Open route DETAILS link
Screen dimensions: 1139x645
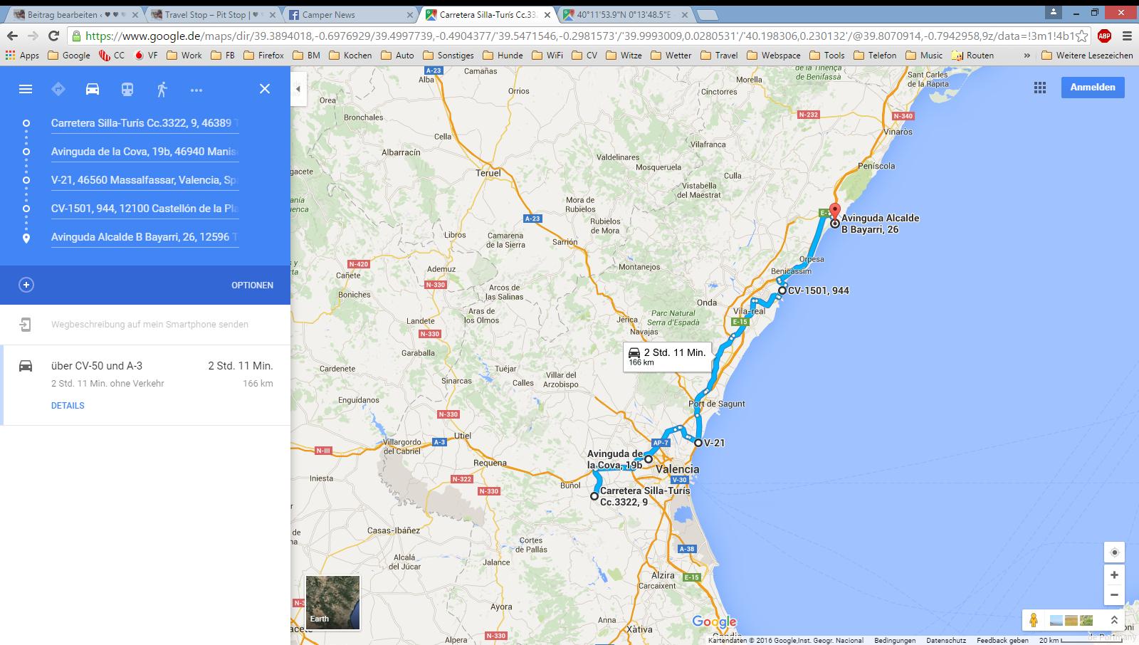[x=68, y=406]
